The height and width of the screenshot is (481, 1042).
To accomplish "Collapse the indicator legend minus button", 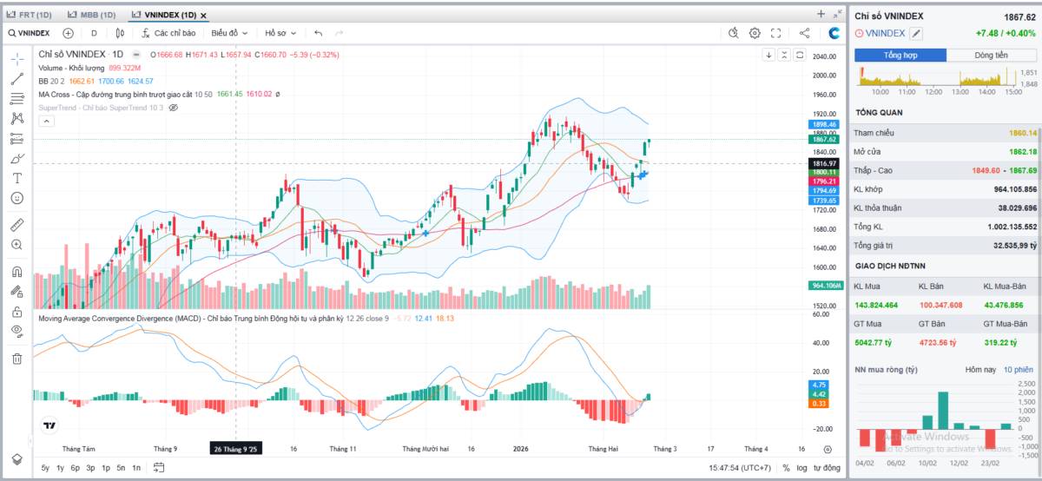I will (x=135, y=55).
